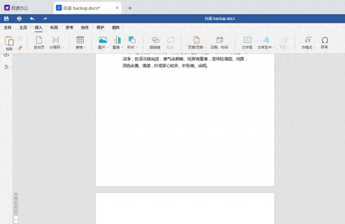Screen dimensions: 345x224
Task: Save the document with the floppy icon
Action: (x=6, y=19)
